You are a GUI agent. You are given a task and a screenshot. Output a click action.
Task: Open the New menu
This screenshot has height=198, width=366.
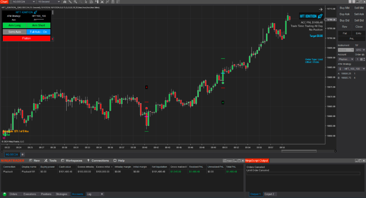pyautogui.click(x=34, y=160)
